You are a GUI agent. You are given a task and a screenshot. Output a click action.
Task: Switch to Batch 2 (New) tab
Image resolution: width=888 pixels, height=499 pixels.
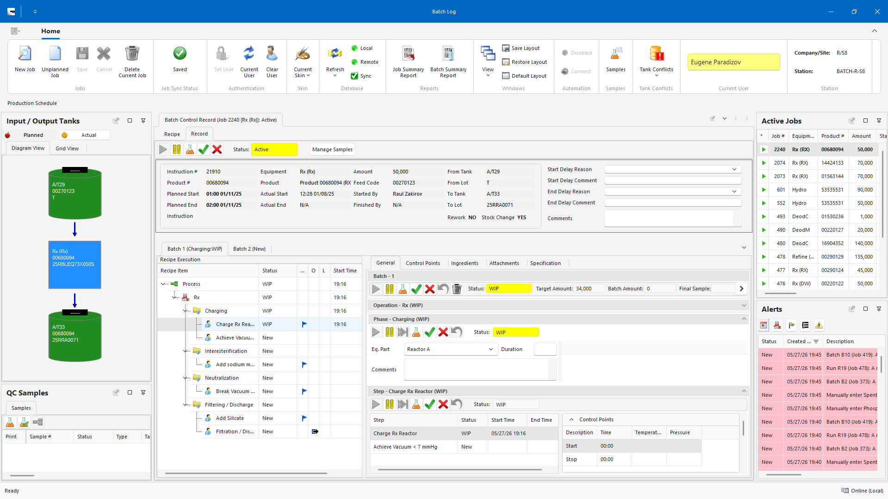tap(249, 249)
